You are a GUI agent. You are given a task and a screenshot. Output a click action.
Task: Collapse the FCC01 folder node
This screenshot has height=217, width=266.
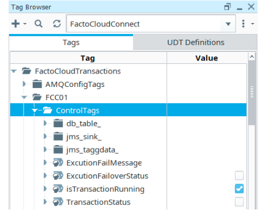pos(24,97)
